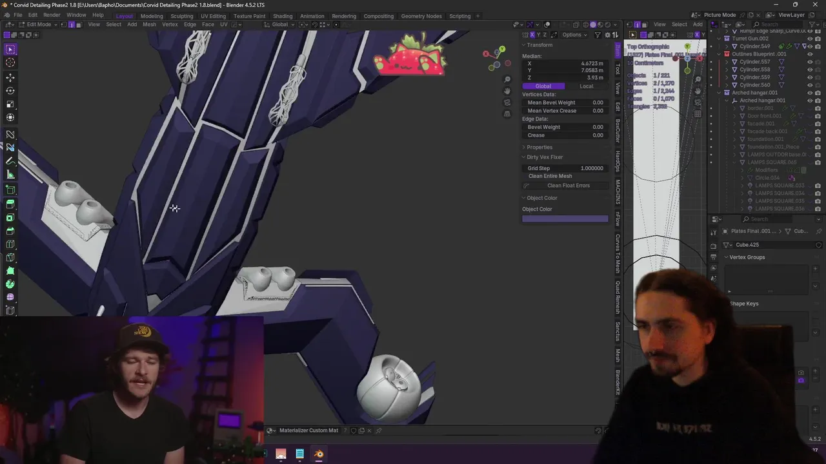Adjust the Mean Bevel Weight field

[x=565, y=102]
